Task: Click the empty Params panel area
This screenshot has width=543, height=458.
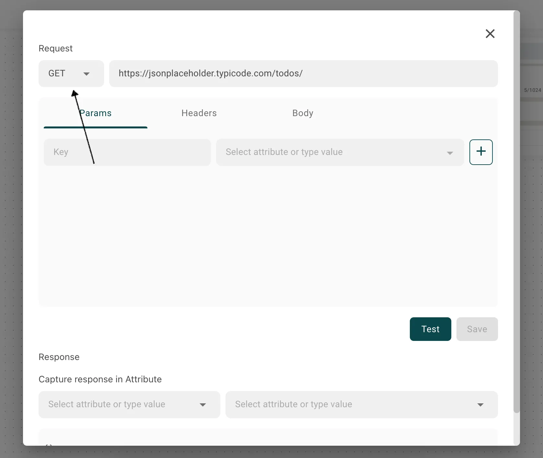Action: (x=268, y=236)
